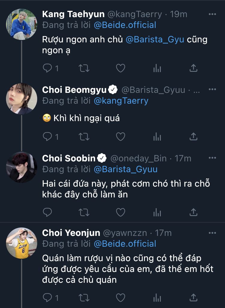Reply to Choi Soobin's tweet
This screenshot has width=225, height=308.
[x=47, y=212]
